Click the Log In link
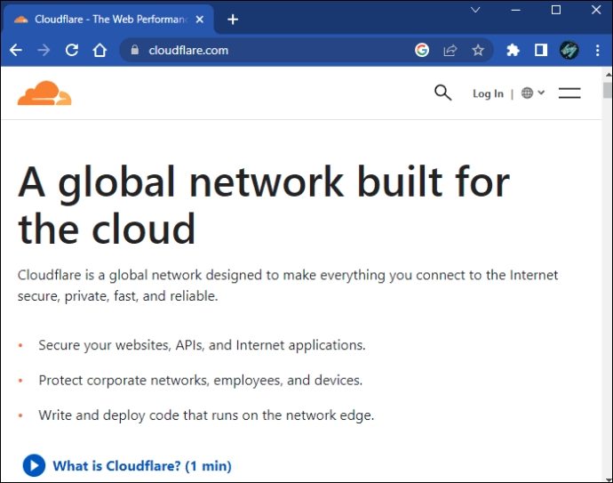 488,93
